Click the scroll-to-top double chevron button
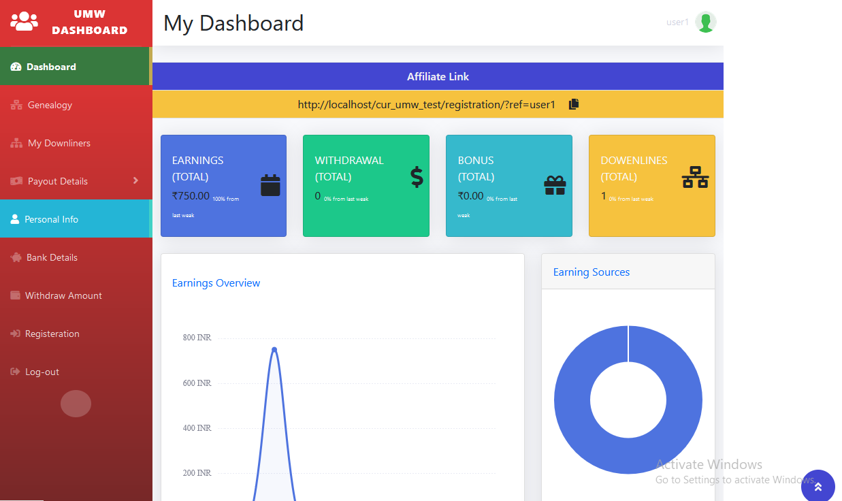This screenshot has height=501, width=842. 817,485
